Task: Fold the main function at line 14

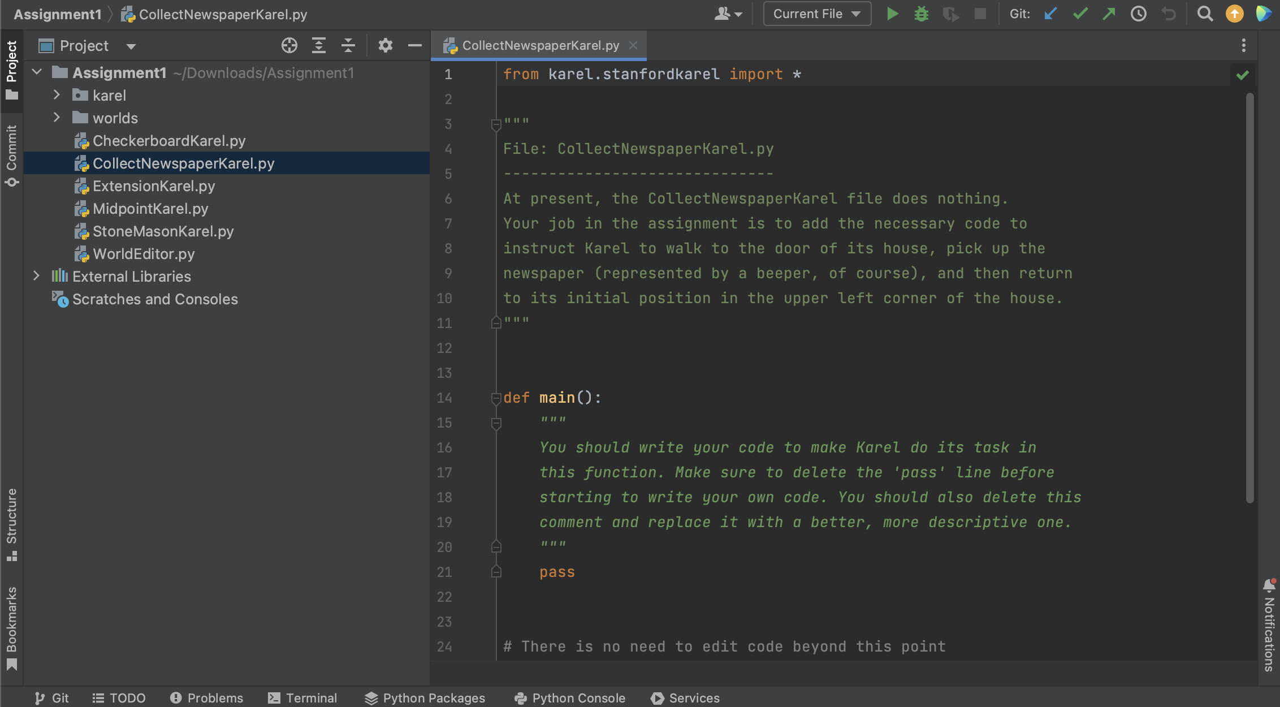Action: pos(496,398)
